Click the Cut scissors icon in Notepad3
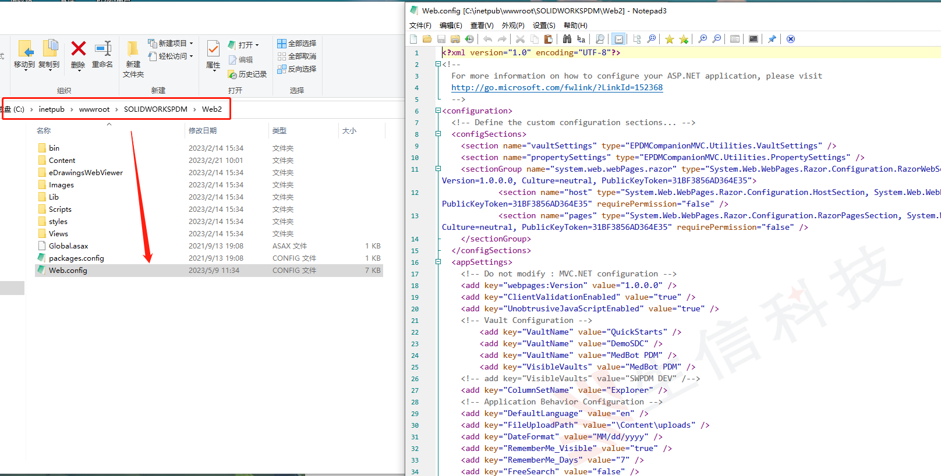The width and height of the screenshot is (941, 476). (x=520, y=39)
